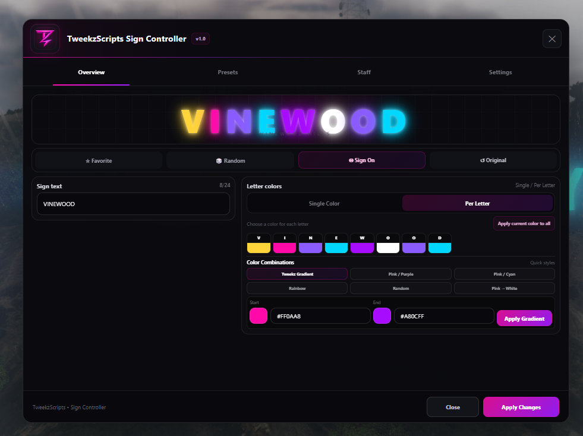Image resolution: width=583 pixels, height=436 pixels.
Task: Click the Letter colors heading
Action: (x=264, y=186)
